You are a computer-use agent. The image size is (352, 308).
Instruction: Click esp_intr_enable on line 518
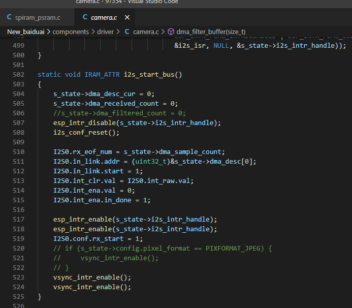pos(82,229)
